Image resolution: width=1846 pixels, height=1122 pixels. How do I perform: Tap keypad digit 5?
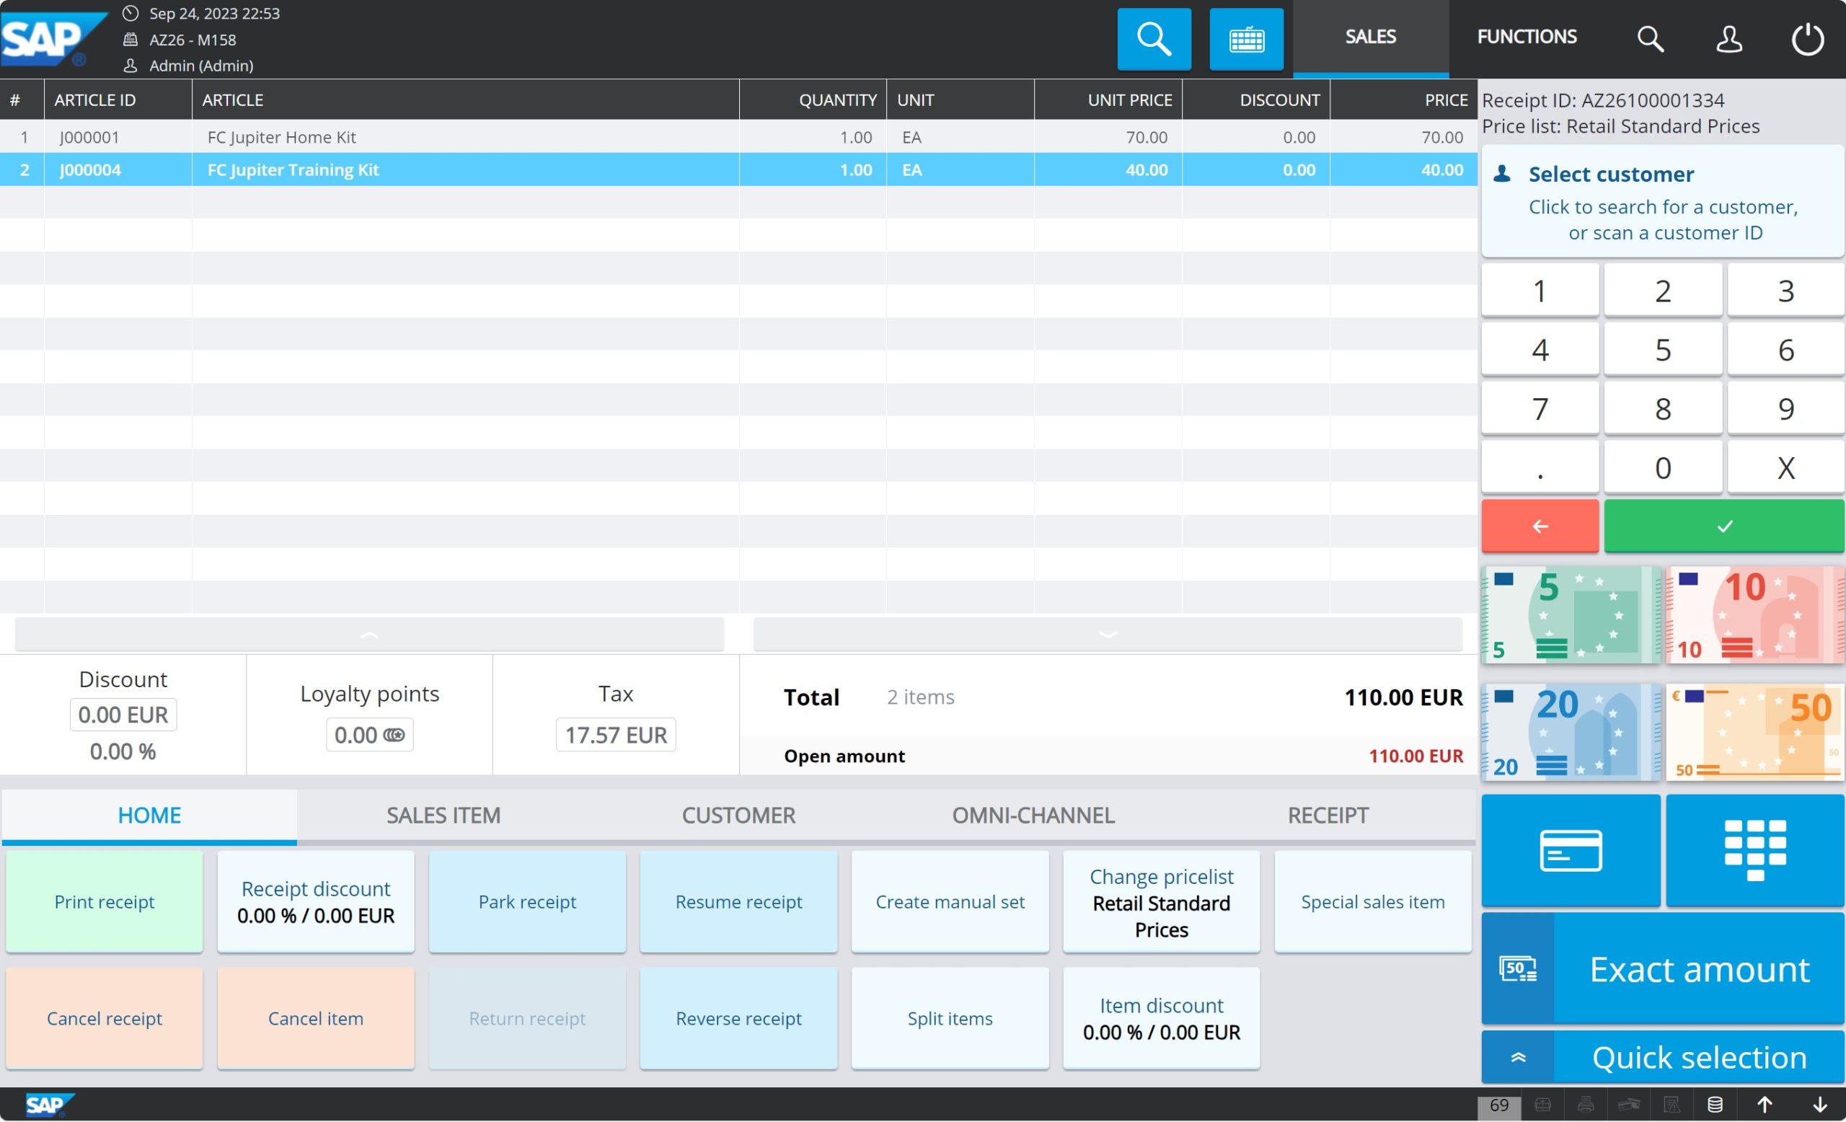pos(1662,350)
